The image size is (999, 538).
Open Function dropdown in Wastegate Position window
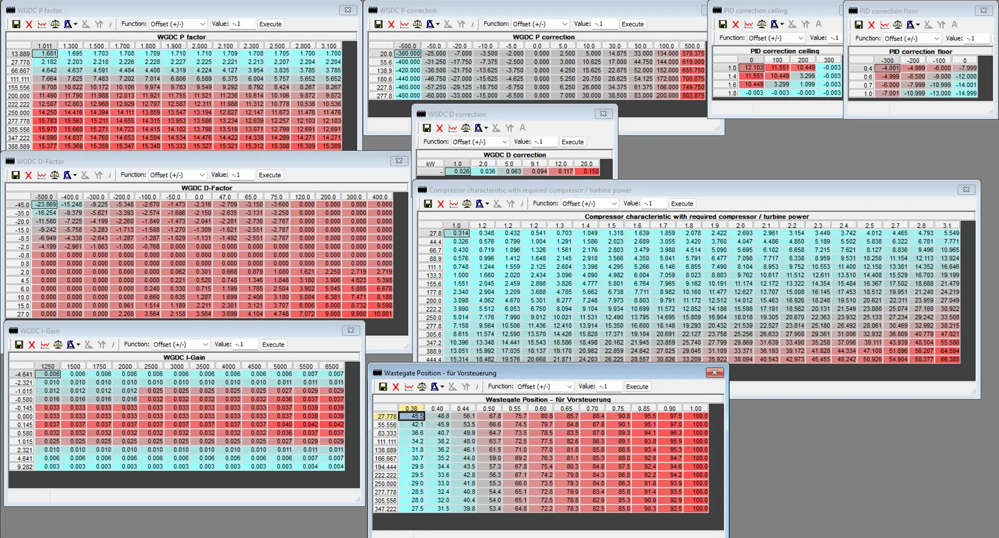pyautogui.click(x=544, y=387)
